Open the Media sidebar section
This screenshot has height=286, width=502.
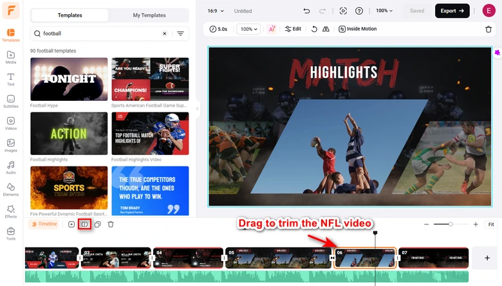point(10,57)
